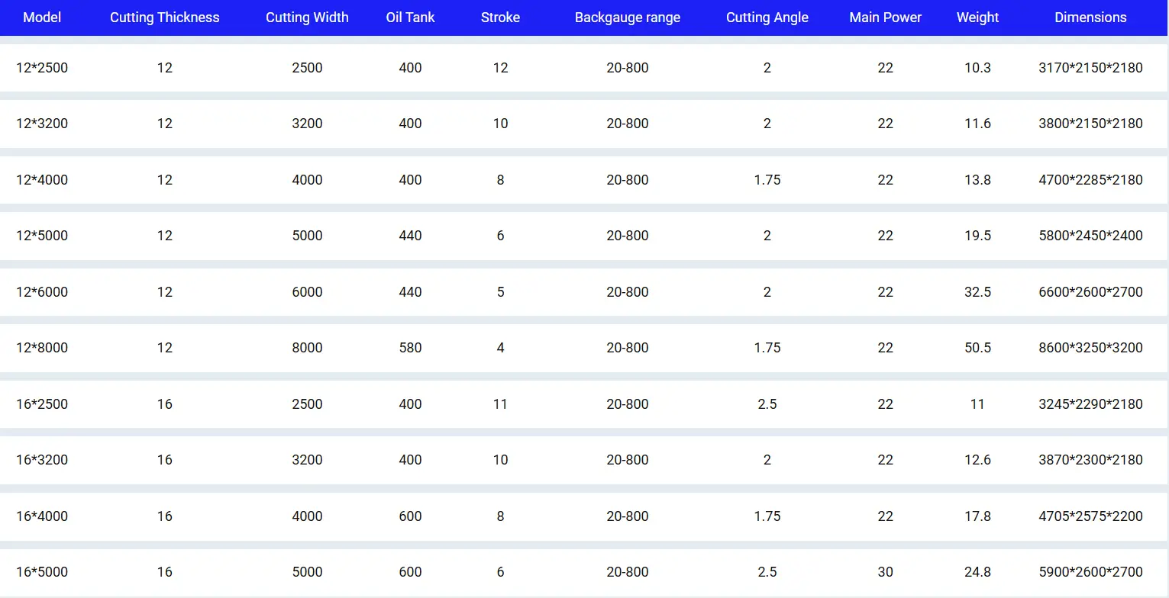
Task: Click the 16*5000 model cell
Action: coord(42,572)
